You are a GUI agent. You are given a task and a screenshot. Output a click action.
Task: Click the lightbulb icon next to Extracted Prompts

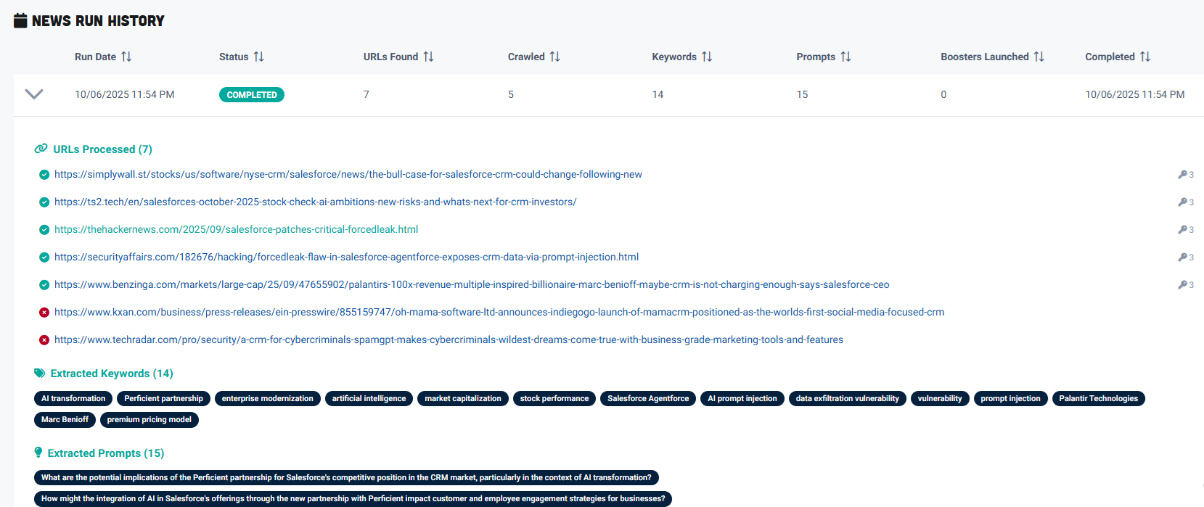[38, 453]
